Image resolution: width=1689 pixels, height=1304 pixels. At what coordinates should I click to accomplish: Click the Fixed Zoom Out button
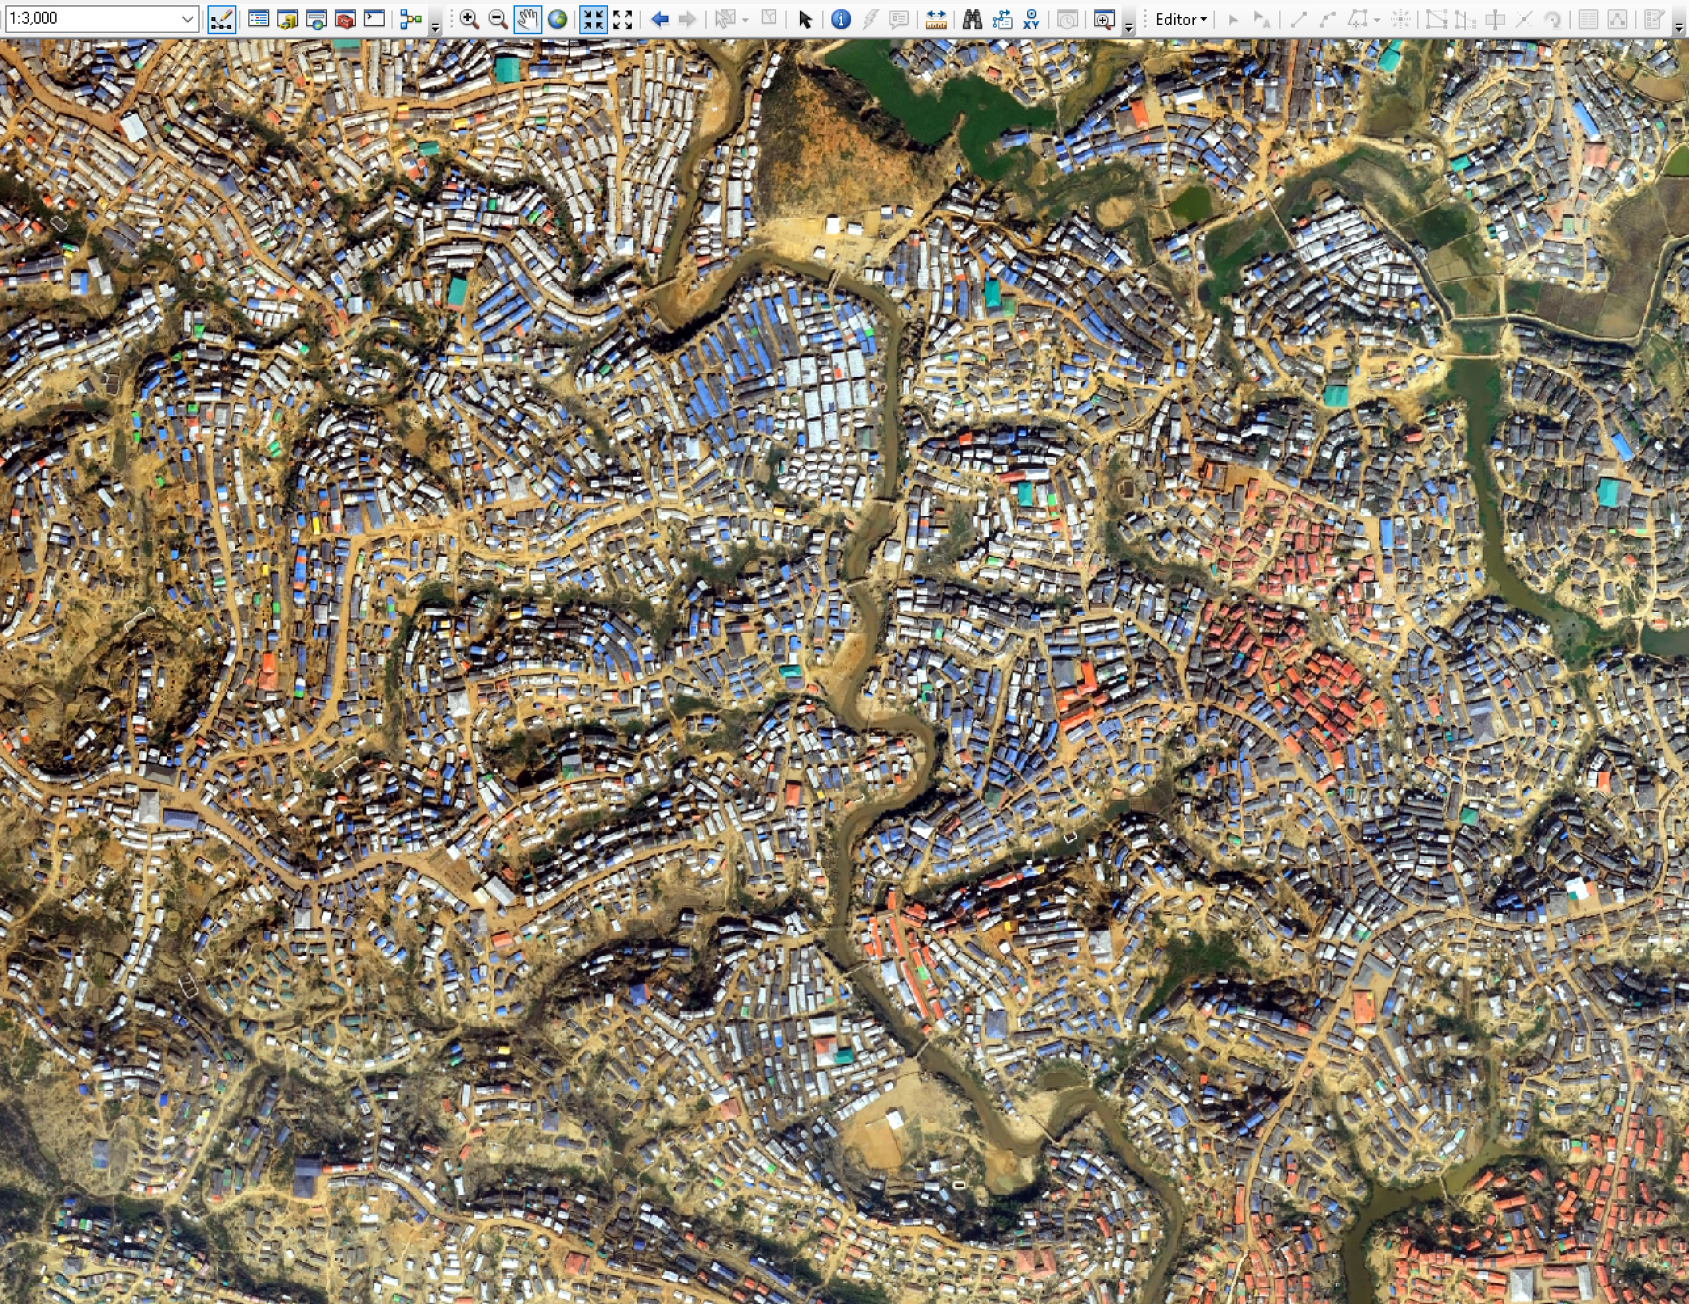(x=622, y=20)
